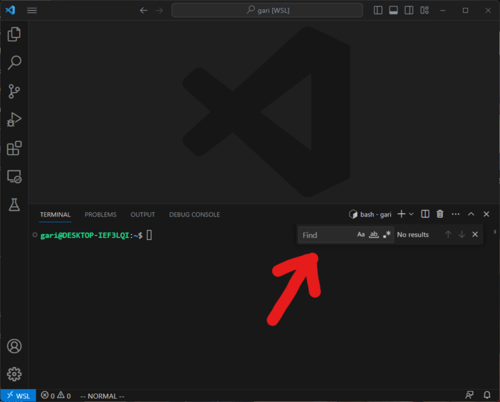Switch to the DEBUG CONSOLE tab

[x=195, y=215]
